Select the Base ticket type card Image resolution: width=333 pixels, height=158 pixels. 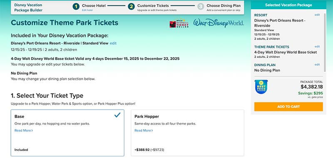tap(67, 133)
